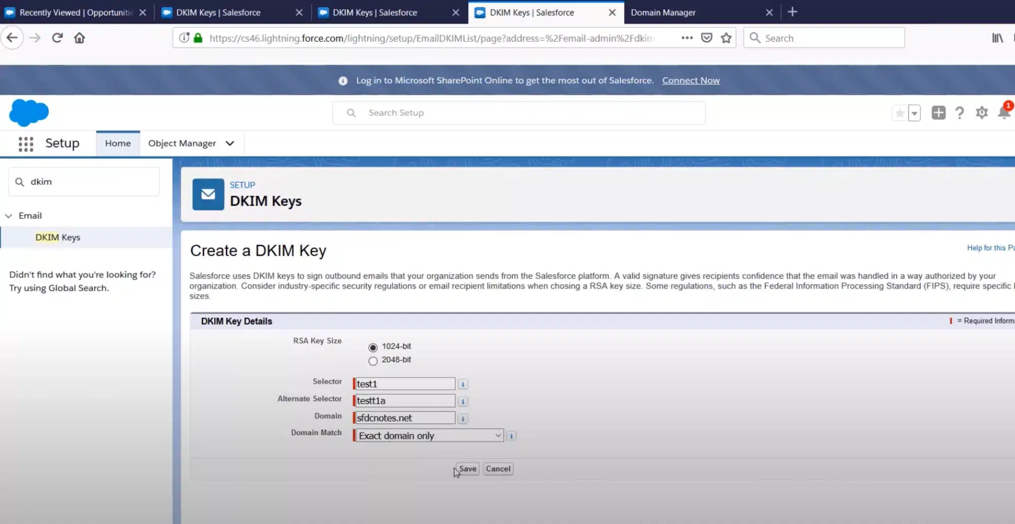Collapse the Email tree section
Screen dimensions: 1015x524
[9, 216]
